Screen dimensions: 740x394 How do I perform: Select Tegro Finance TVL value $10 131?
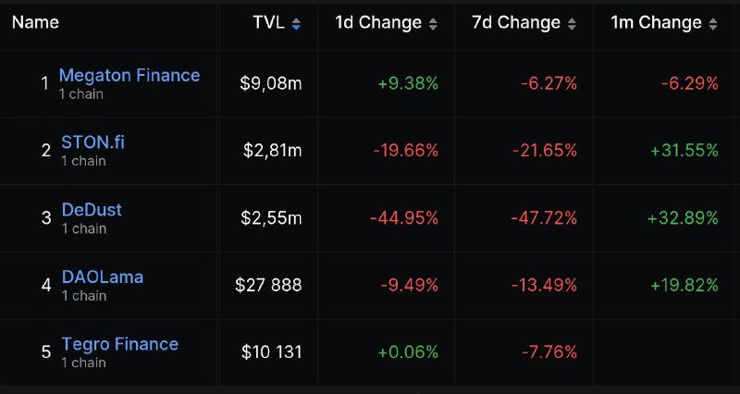(271, 352)
